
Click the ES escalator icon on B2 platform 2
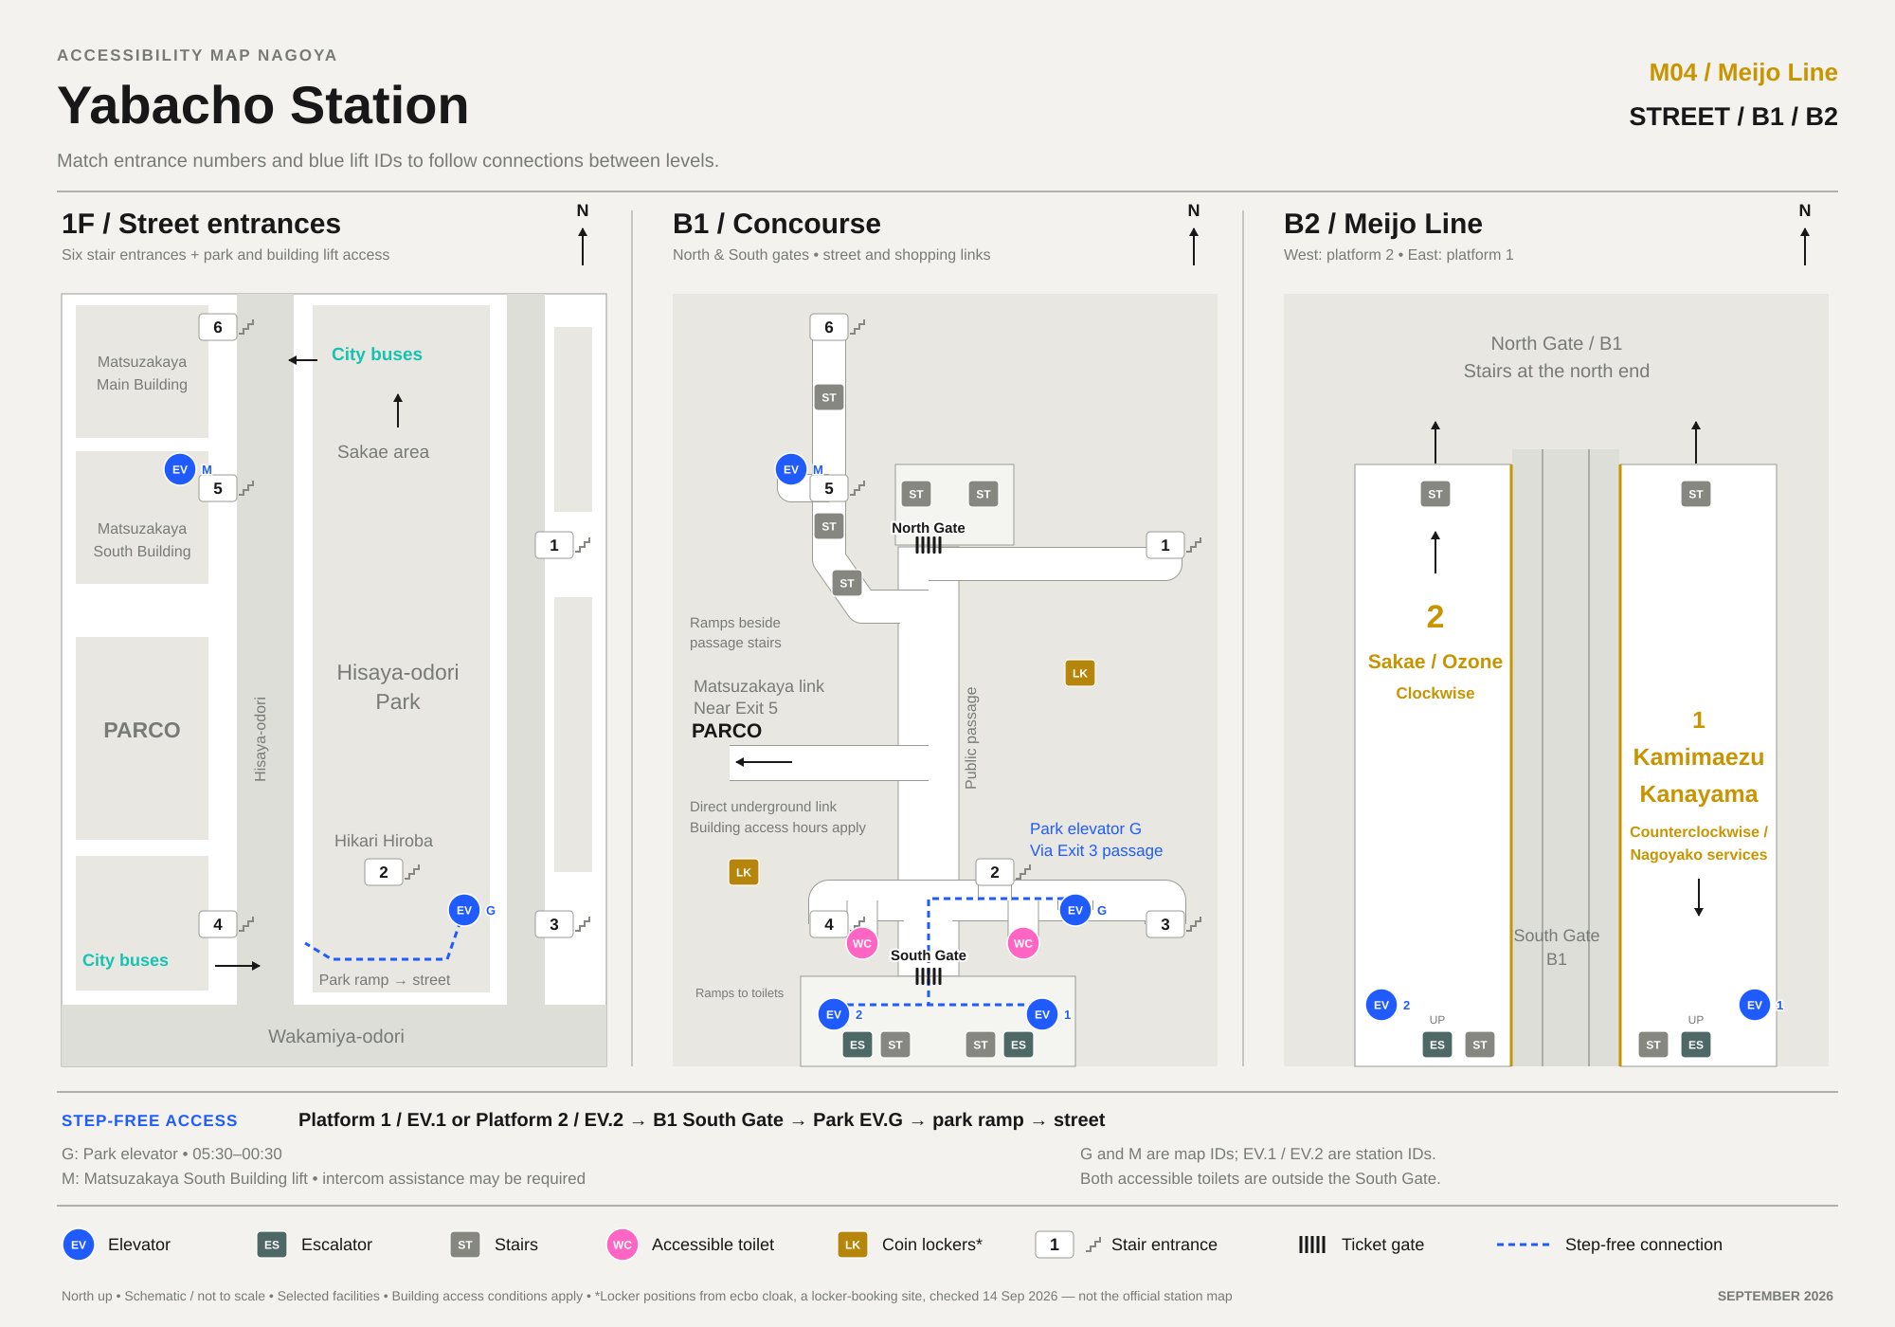1437,1045
